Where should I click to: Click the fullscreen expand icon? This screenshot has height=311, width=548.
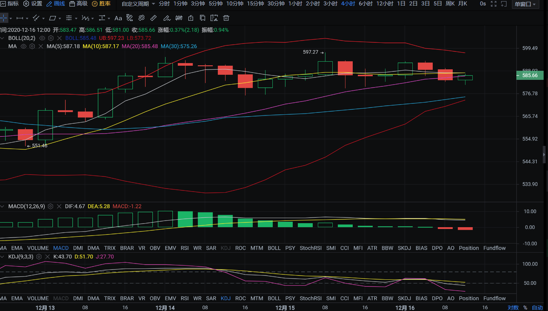[x=493, y=4]
